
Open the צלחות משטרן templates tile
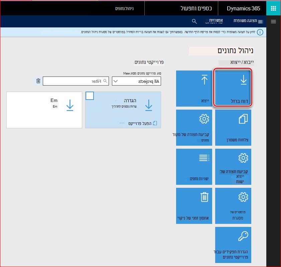coord(233,128)
